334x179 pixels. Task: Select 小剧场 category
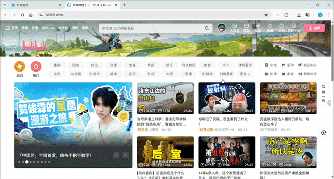click(207, 74)
